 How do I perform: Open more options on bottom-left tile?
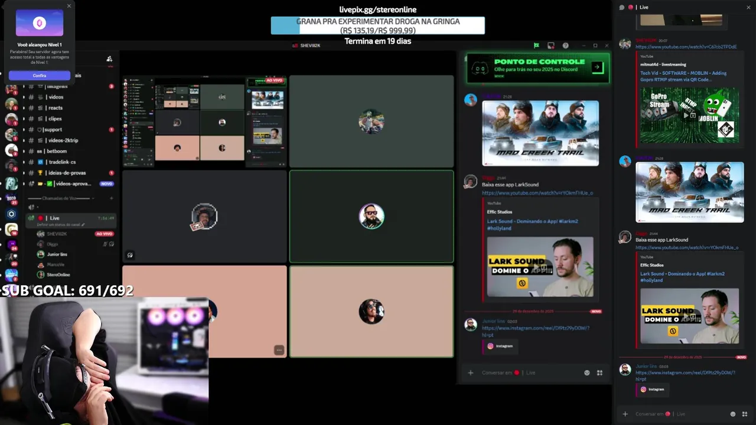pos(279,350)
